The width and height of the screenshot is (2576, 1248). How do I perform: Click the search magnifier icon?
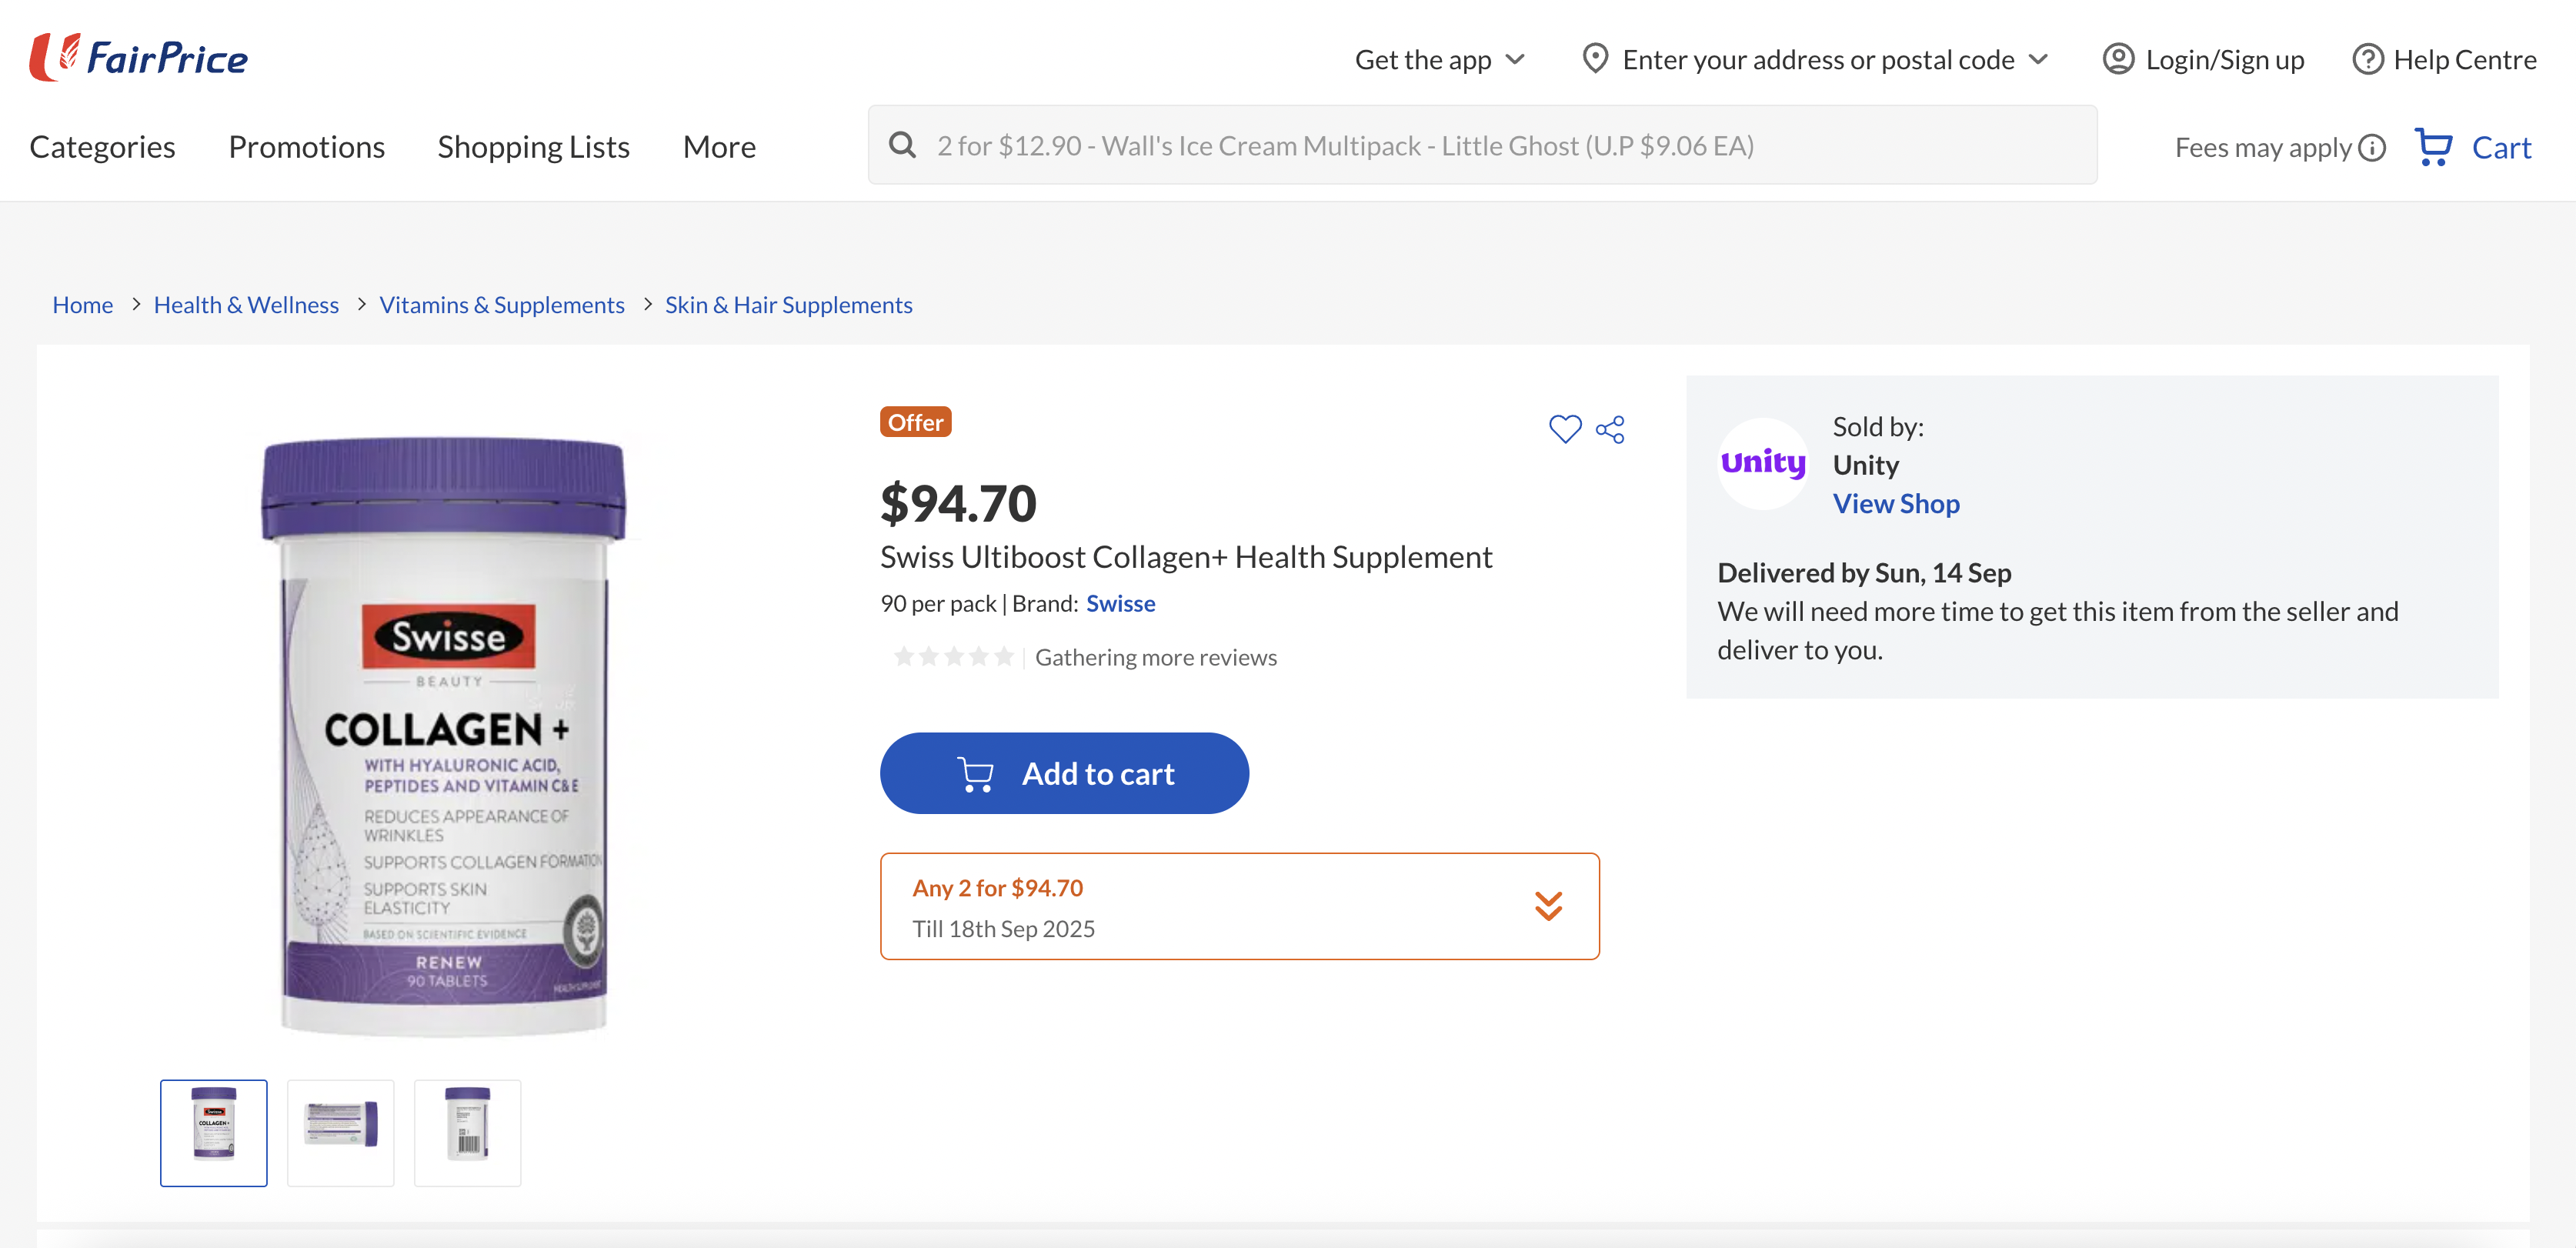coord(902,145)
